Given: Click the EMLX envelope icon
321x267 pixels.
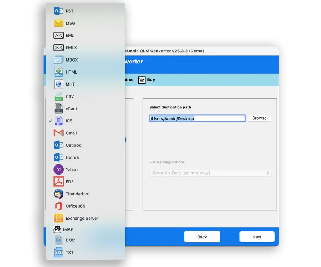Looking at the screenshot, I should (58, 48).
